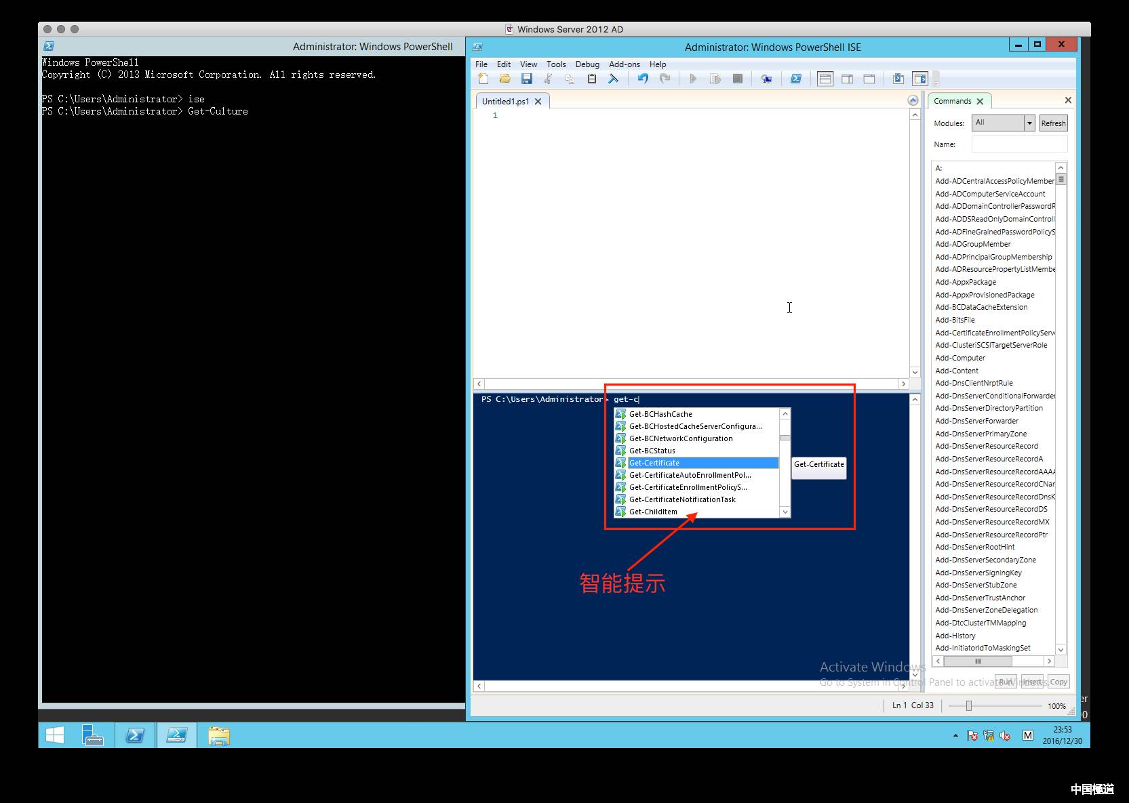Click the Run Selection icon
The image size is (1129, 803).
[x=715, y=79]
